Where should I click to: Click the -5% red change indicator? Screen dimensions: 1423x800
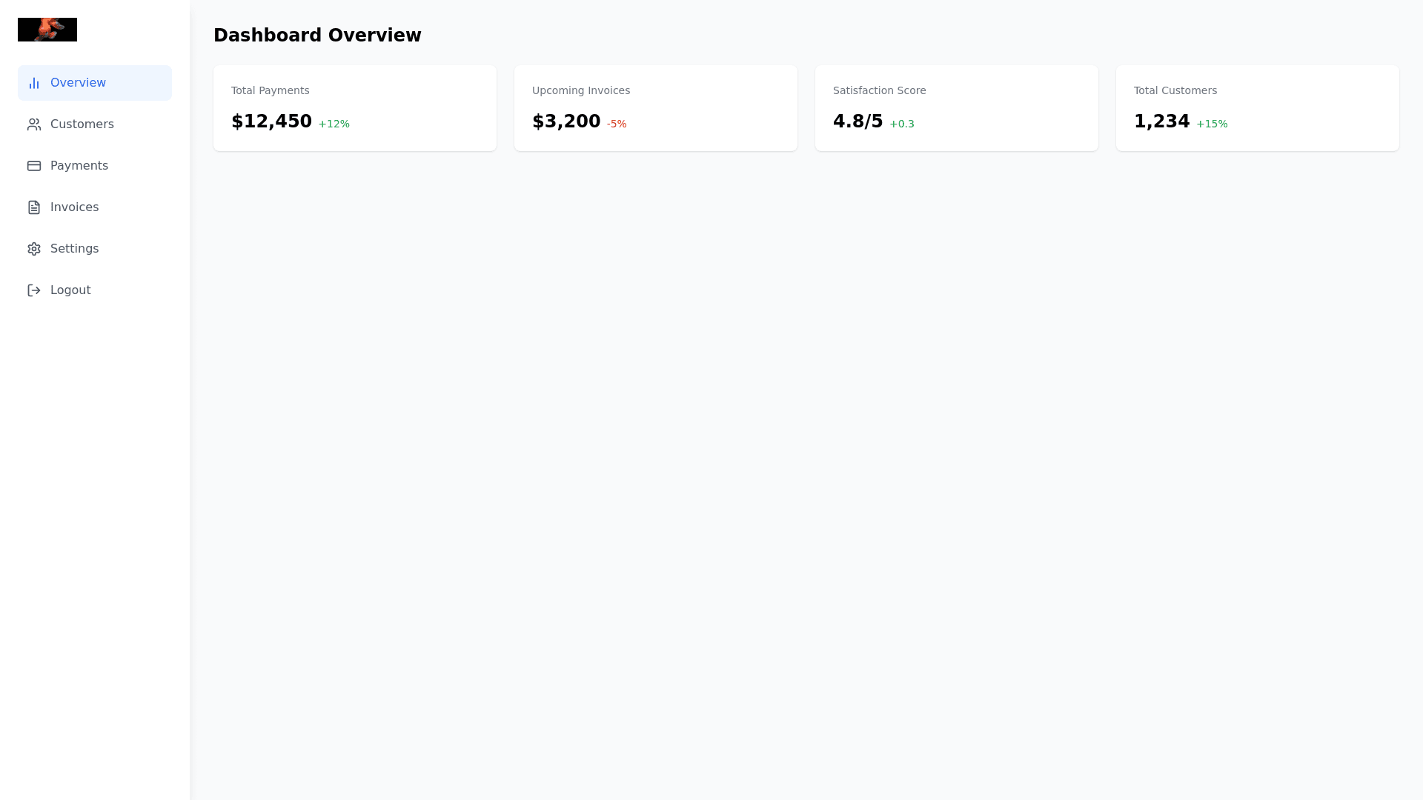[x=617, y=124]
